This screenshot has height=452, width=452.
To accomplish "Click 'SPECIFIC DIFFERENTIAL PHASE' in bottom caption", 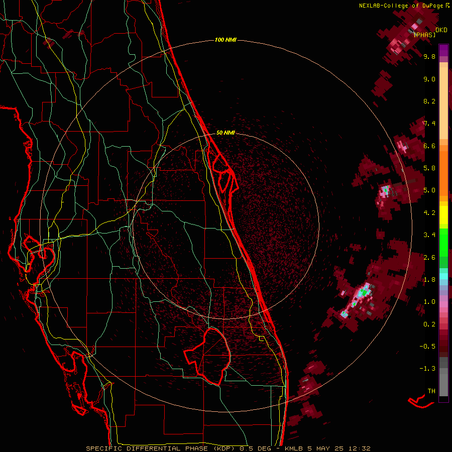I will [147, 448].
